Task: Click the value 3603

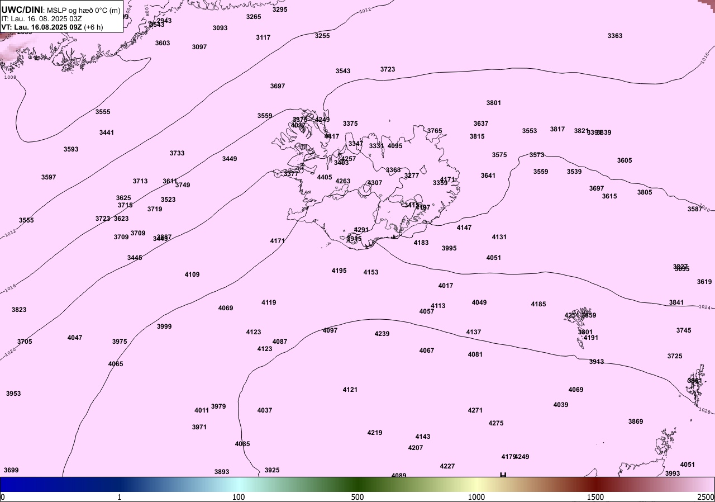Action: 163,43
